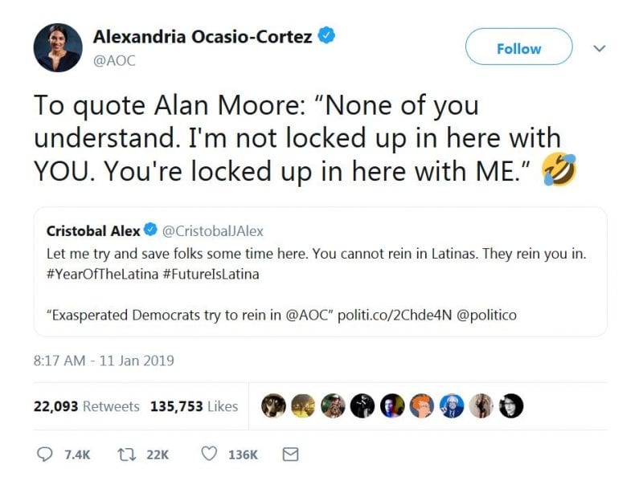The height and width of the screenshot is (485, 643).
Task: Like the tweet with the heart icon
Action: (209, 454)
